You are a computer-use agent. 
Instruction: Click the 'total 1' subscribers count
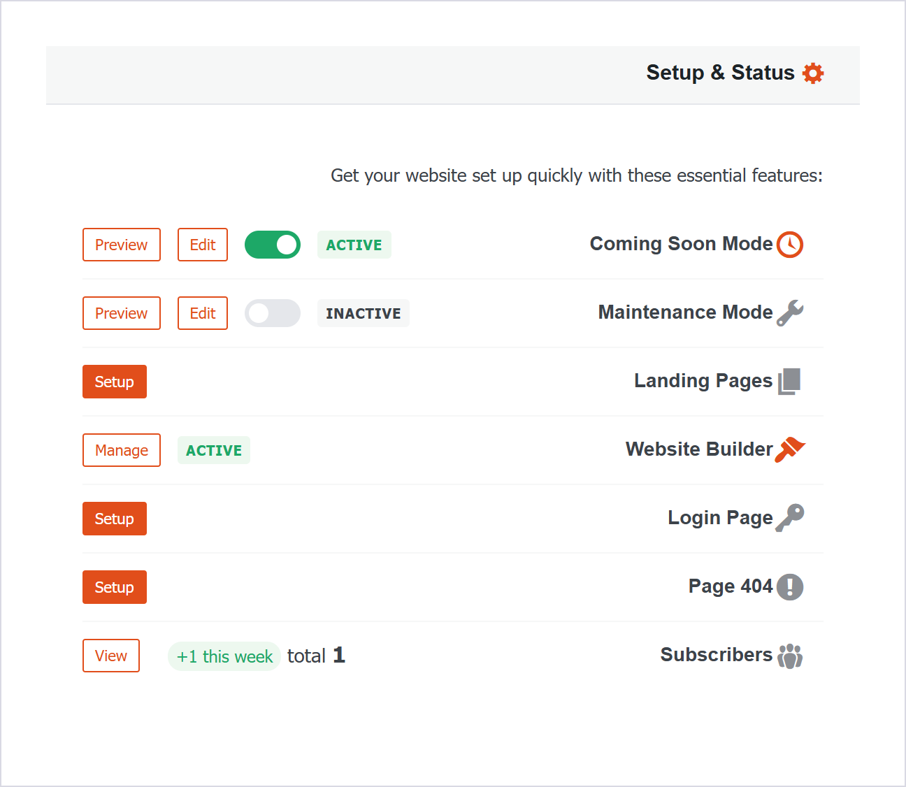pyautogui.click(x=316, y=656)
